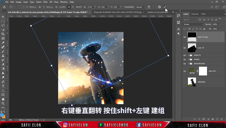226x128 pixels.
Task: Expand the EFFECTS group
Action: [188, 55]
